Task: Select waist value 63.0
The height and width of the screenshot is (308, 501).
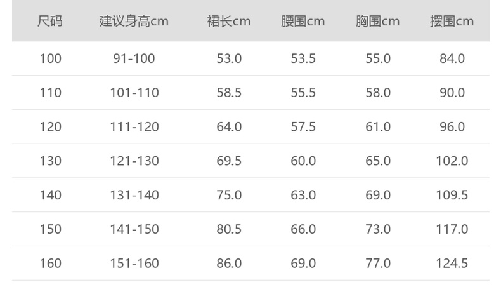Action: click(303, 195)
